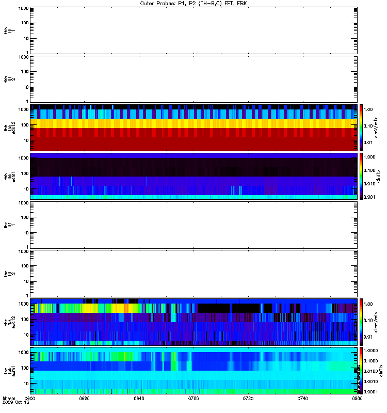The height and width of the screenshot is (413, 387).
Task: Click the <|mV/m|> unit label of thc edc12
Action: click(x=376, y=322)
